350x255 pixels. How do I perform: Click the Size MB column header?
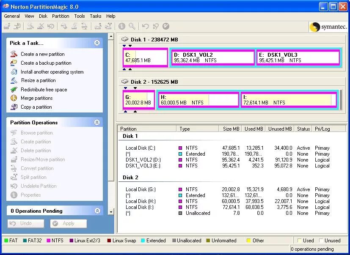230,129
